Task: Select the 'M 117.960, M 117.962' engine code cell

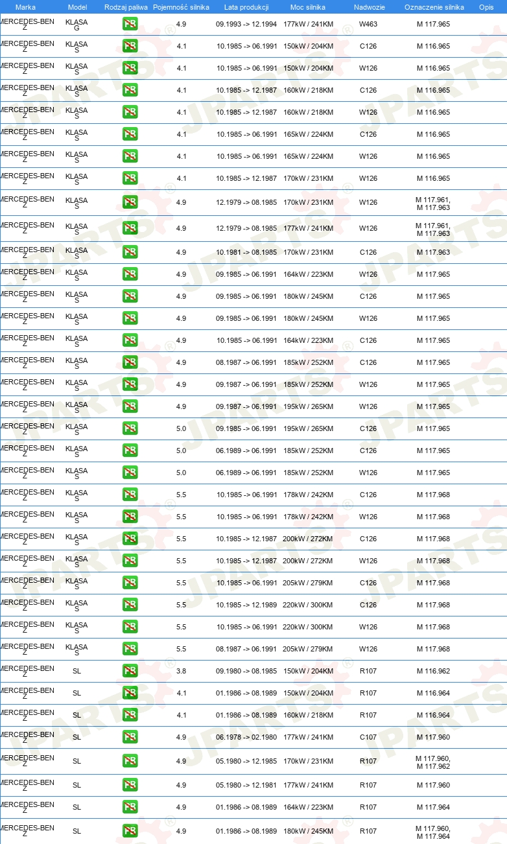Action: (433, 762)
